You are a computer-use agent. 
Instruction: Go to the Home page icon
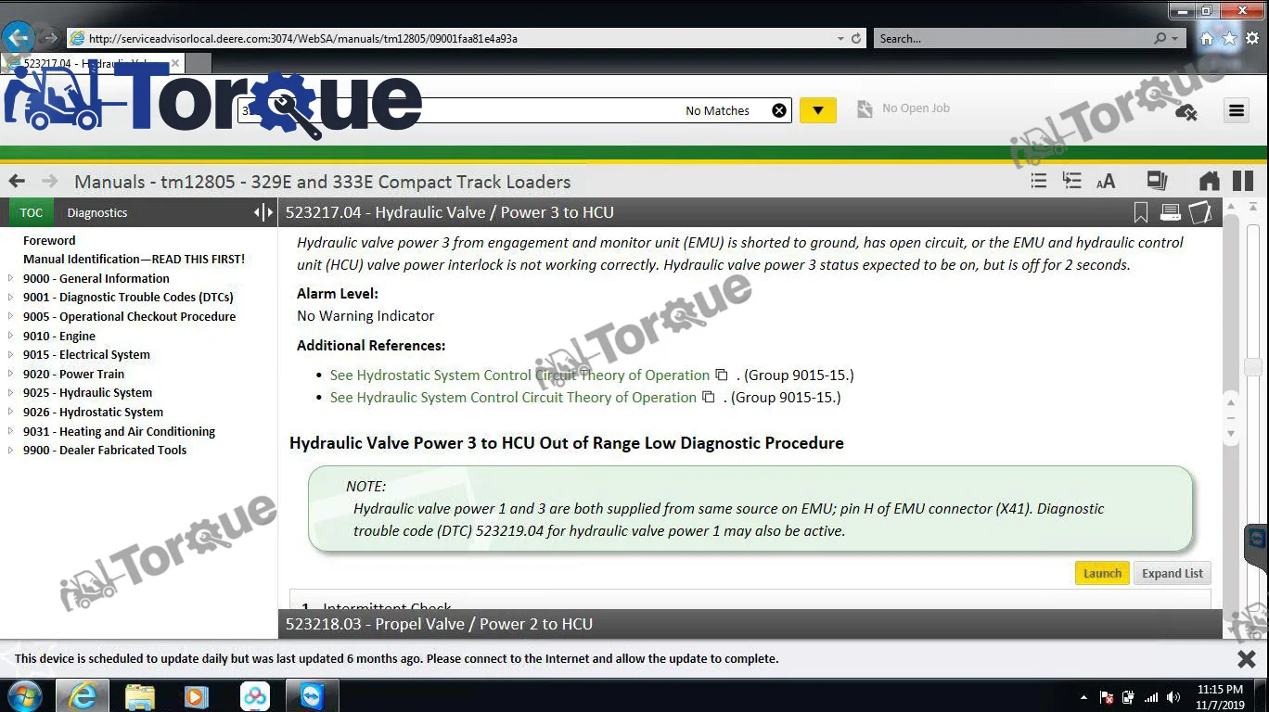pos(1209,181)
